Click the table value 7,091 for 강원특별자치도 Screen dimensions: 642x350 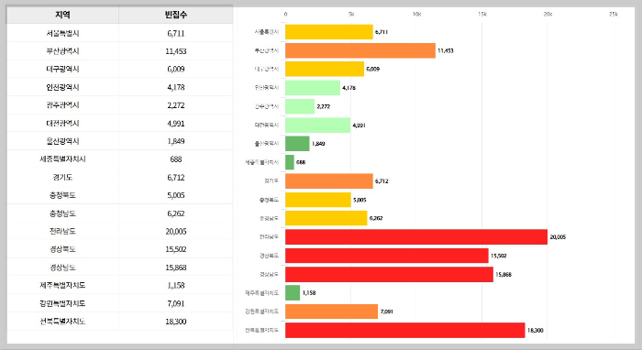click(x=176, y=303)
